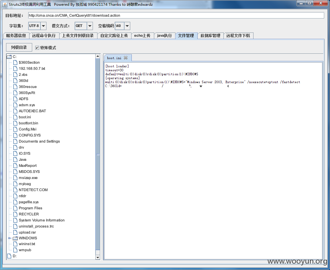
Task: Select System Volume Information in the tree
Action: pos(42,220)
